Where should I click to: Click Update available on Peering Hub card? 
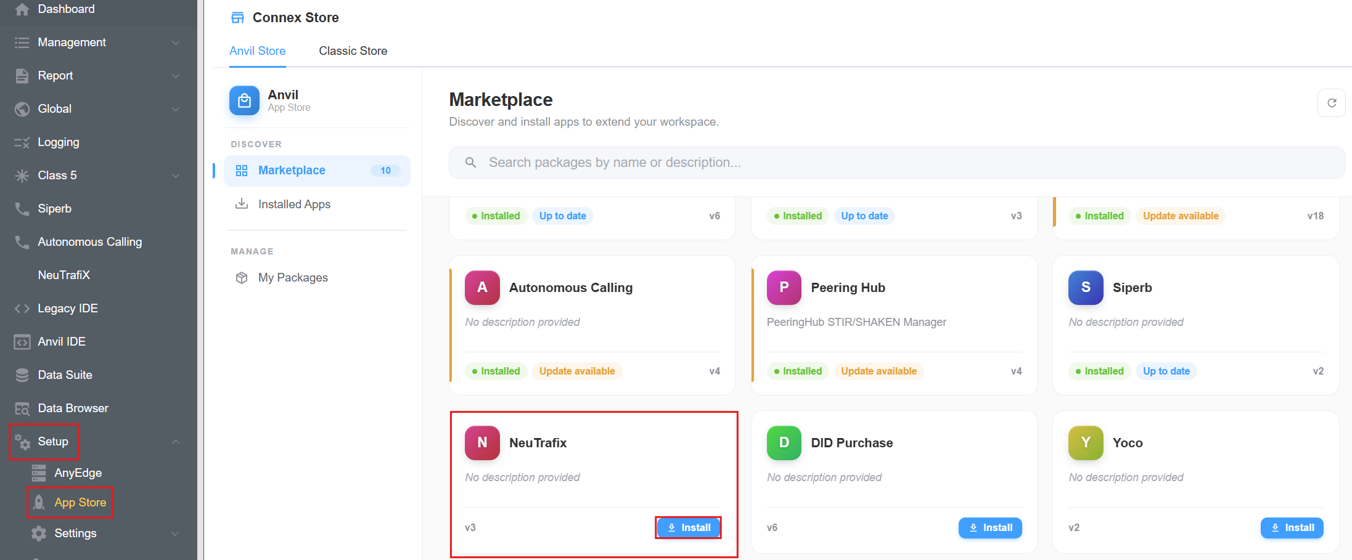(x=879, y=371)
